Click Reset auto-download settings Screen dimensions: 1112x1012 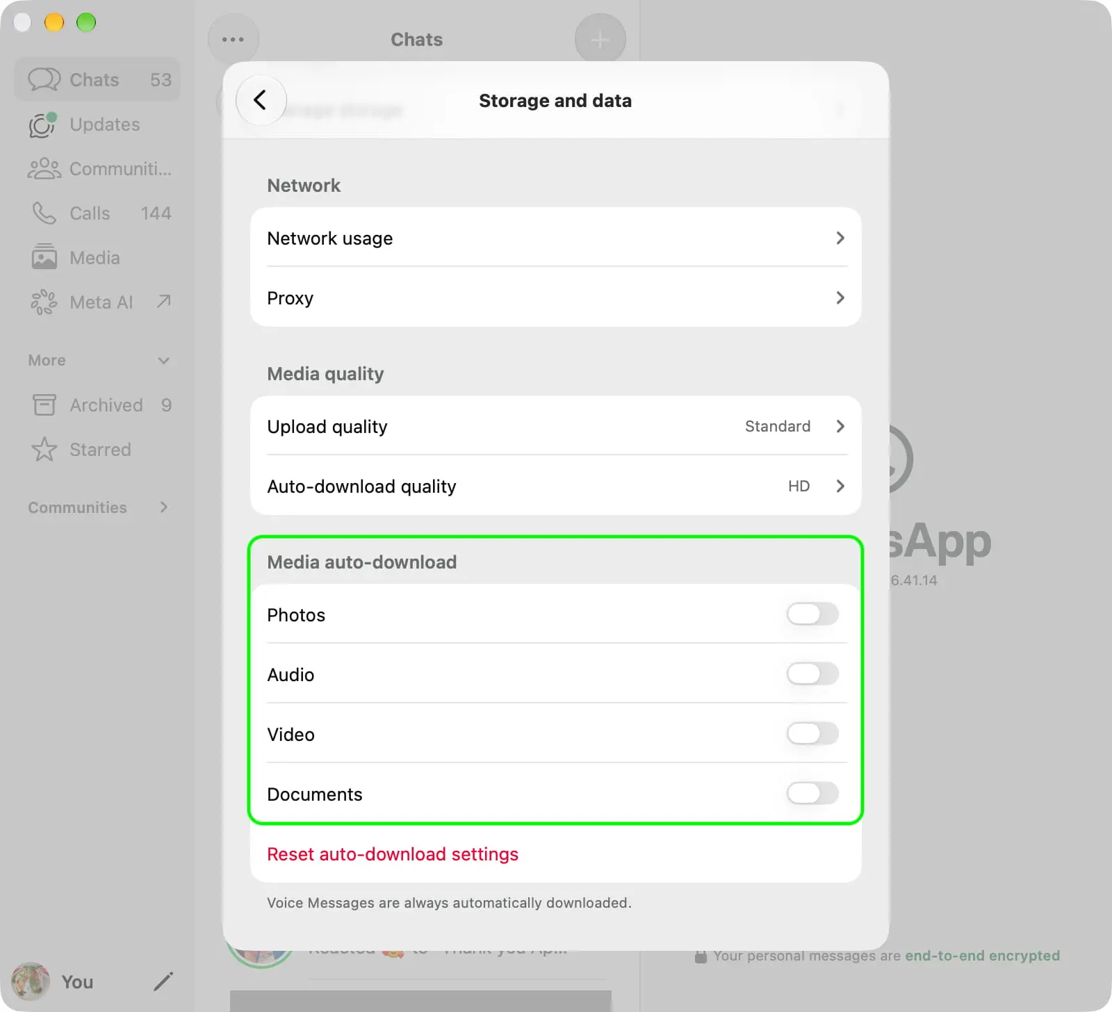(393, 854)
